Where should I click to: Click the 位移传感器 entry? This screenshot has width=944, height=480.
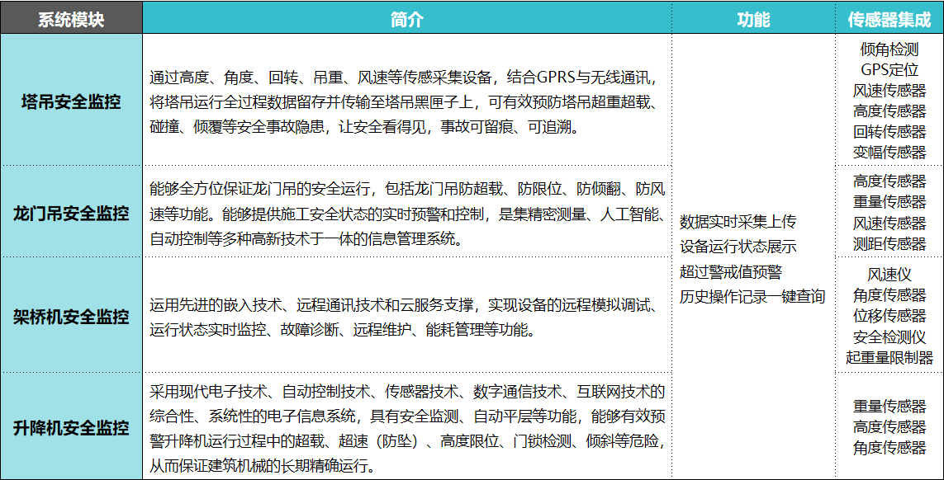[889, 316]
